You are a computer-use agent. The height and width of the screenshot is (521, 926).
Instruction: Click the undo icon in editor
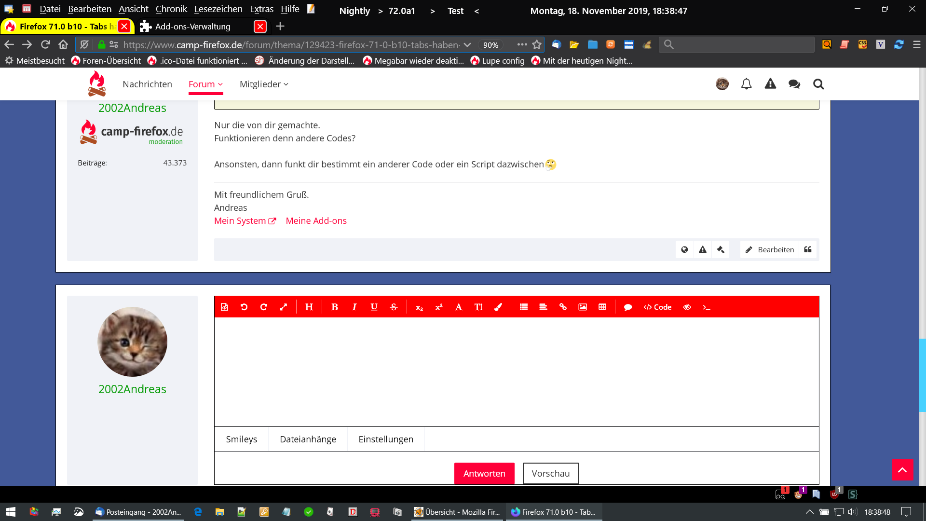(244, 307)
